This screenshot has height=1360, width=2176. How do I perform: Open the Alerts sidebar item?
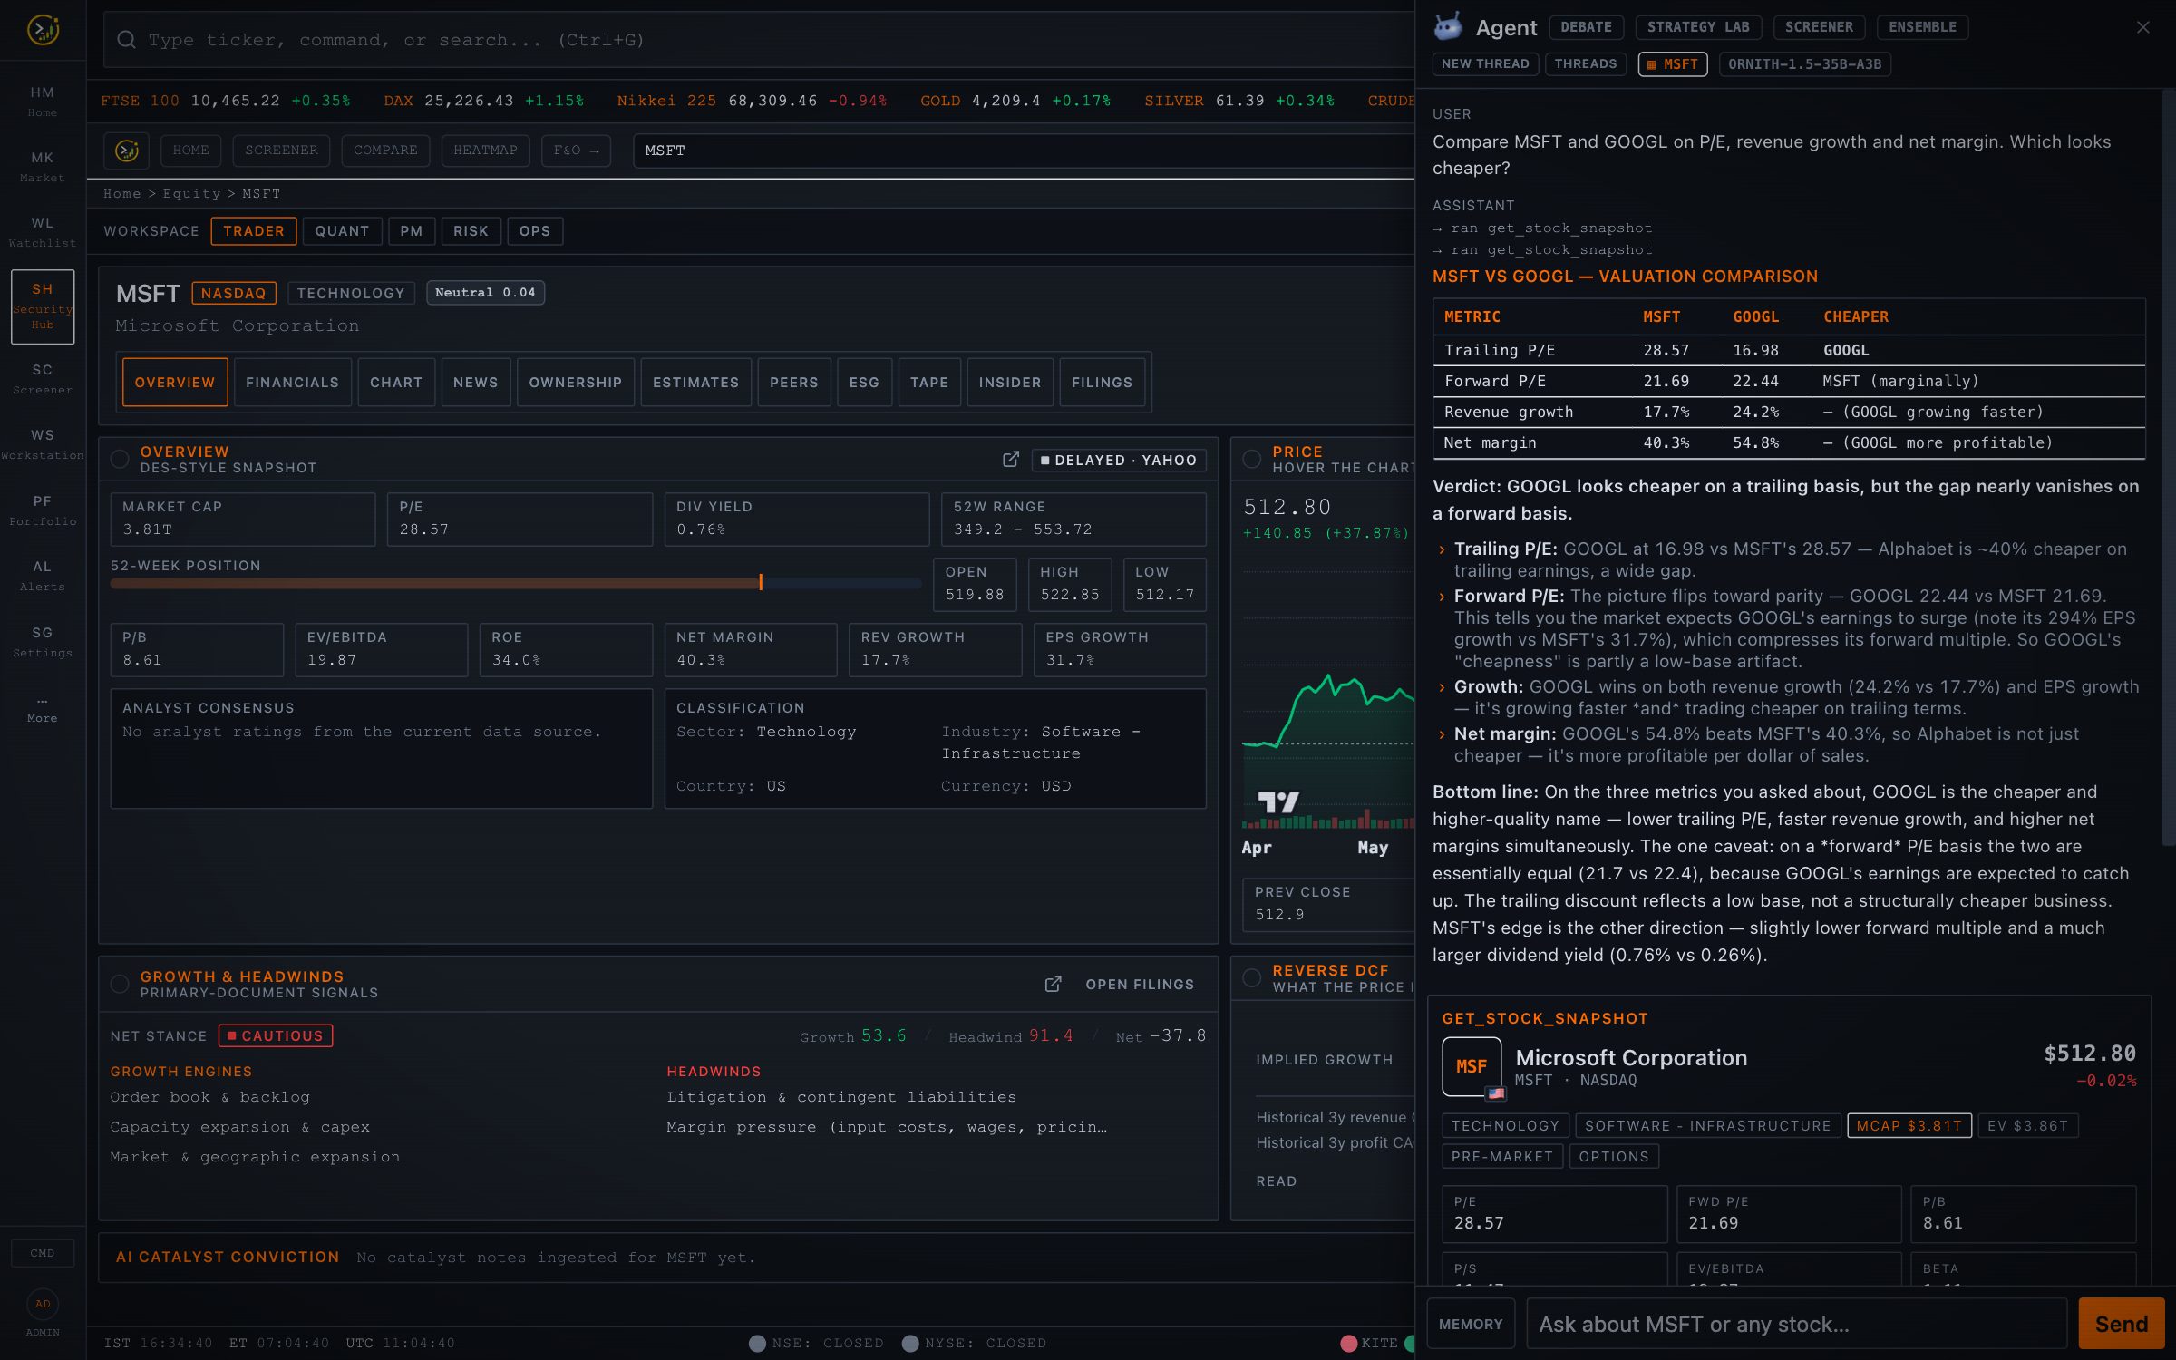(43, 576)
